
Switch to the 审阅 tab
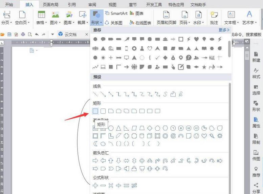tap(92, 4)
